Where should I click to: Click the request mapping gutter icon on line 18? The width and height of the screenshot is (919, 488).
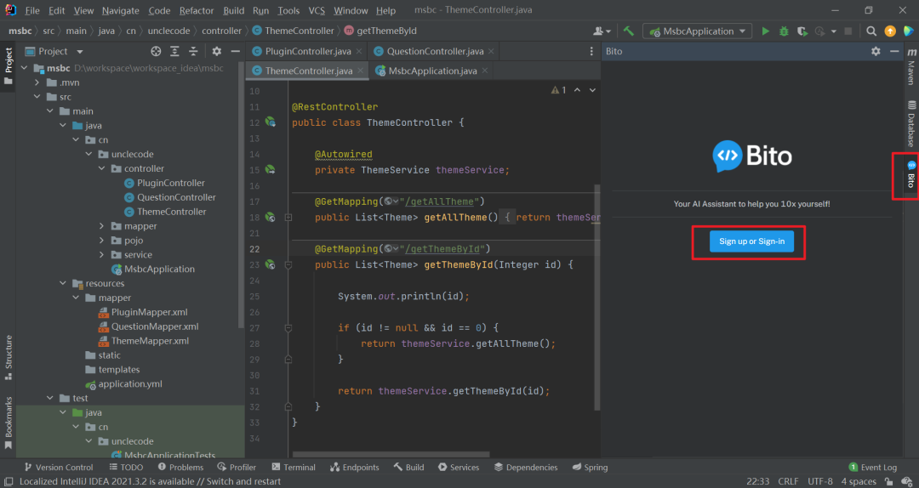click(271, 217)
